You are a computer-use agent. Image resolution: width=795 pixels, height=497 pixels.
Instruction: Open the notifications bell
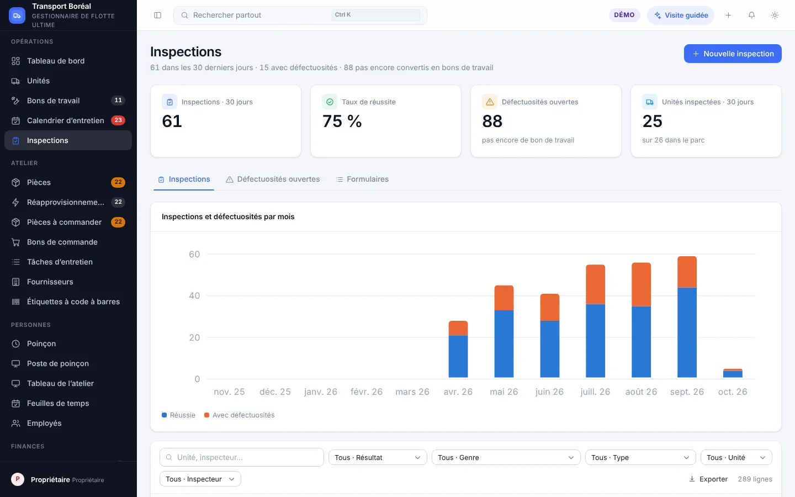[x=751, y=15]
